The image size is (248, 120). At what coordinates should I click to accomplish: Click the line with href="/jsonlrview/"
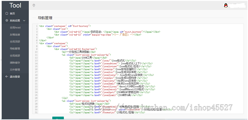tap(110, 66)
